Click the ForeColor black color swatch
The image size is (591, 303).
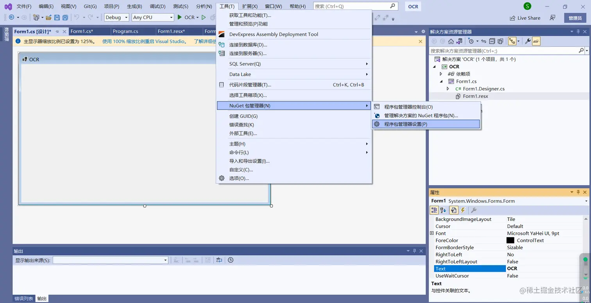510,241
